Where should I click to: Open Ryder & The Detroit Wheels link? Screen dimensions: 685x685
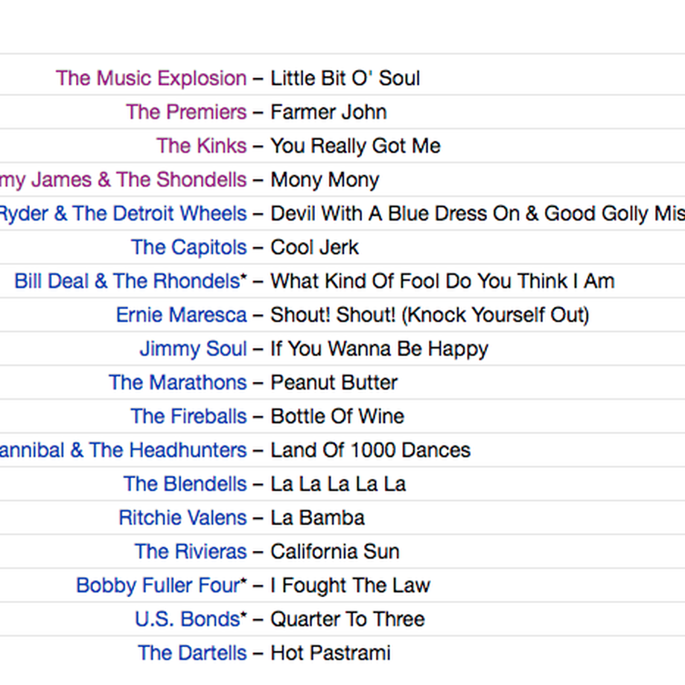coord(123,214)
